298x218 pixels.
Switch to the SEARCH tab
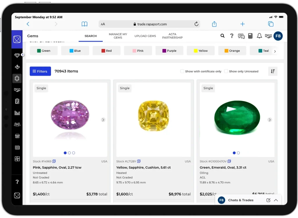pos(91,36)
